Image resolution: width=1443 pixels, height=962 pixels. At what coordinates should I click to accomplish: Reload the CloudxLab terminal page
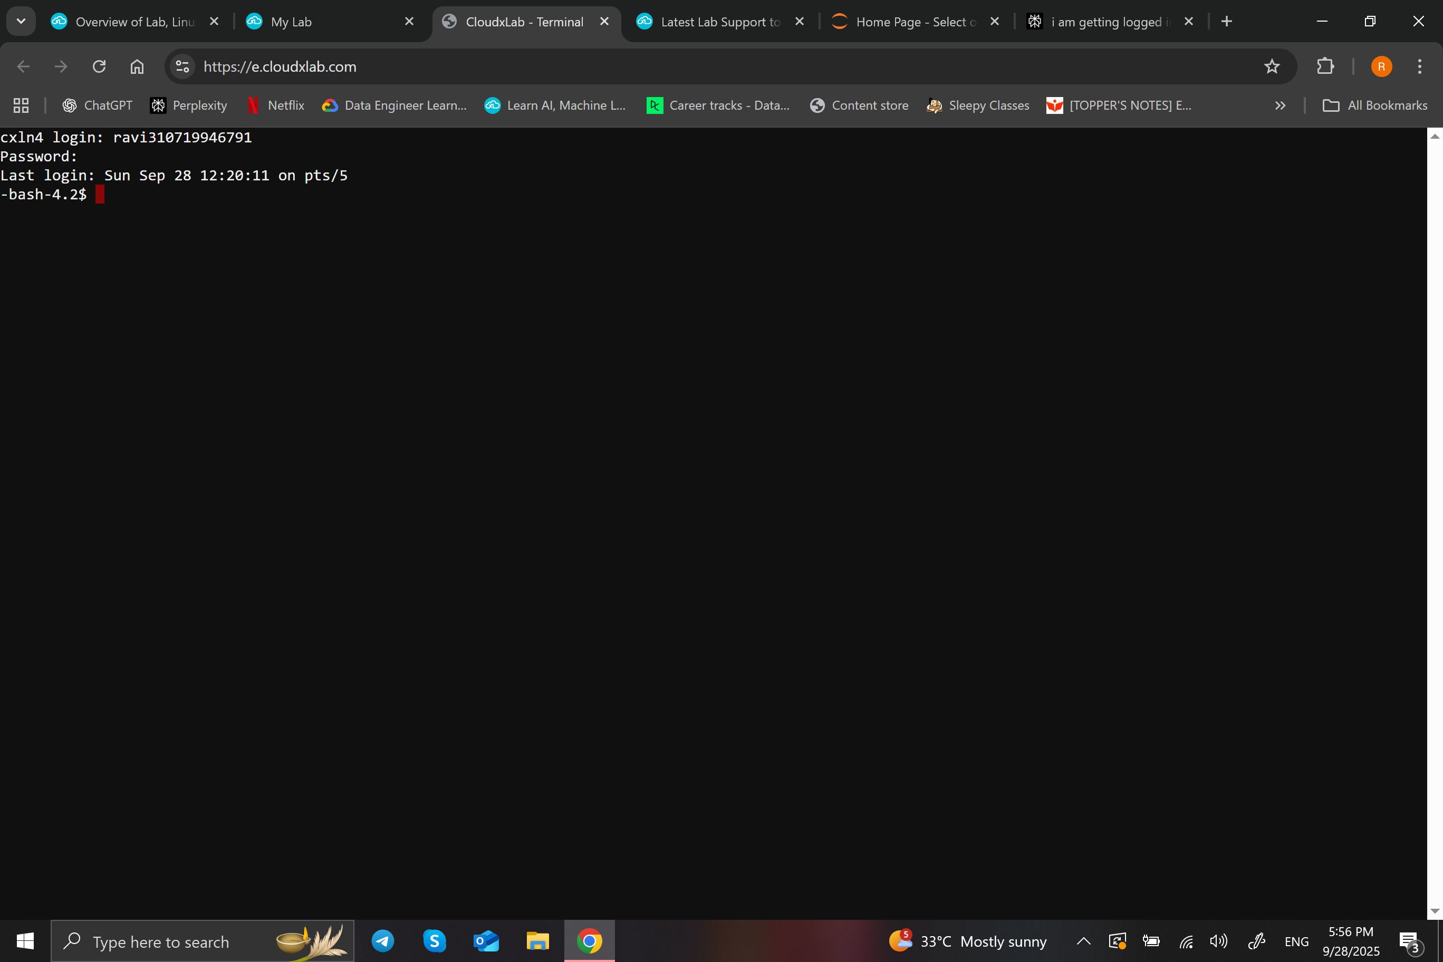(x=99, y=66)
